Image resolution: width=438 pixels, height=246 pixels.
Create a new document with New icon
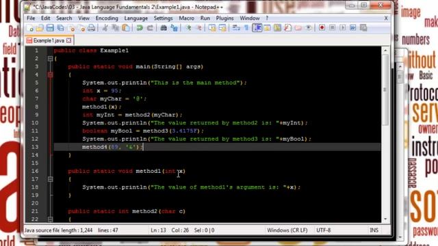click(29, 28)
